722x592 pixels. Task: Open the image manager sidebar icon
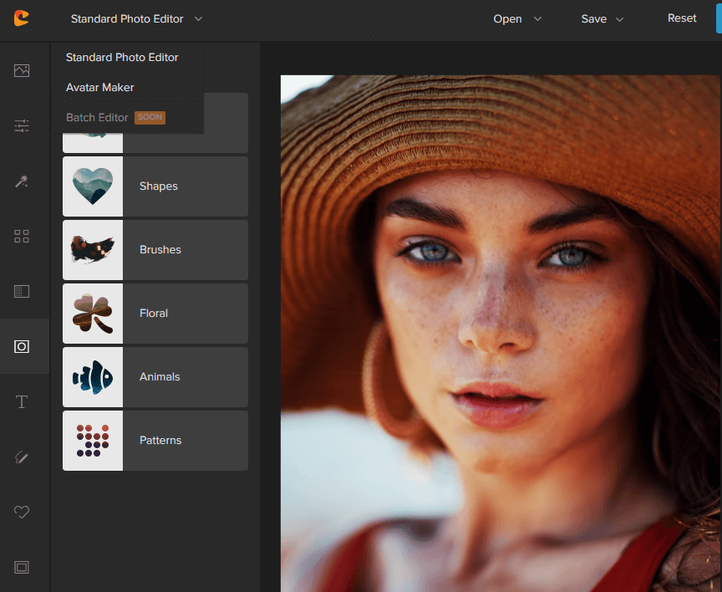pos(22,71)
